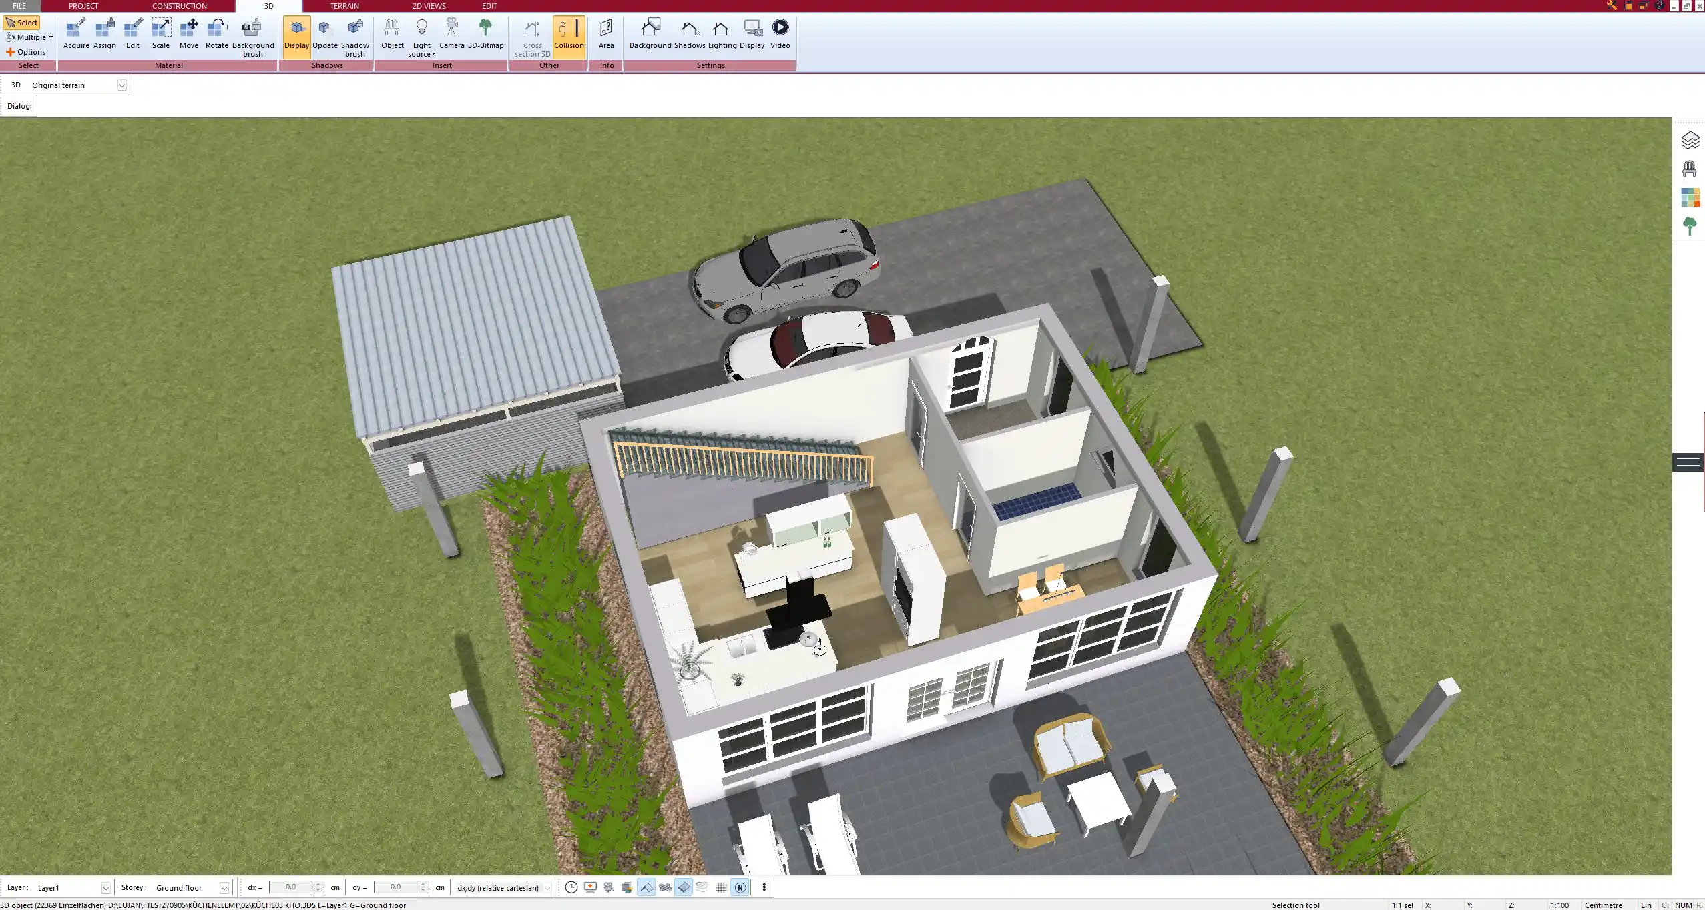Viewport: 1705px width, 910px height.
Task: Open Lighting settings
Action: point(722,34)
